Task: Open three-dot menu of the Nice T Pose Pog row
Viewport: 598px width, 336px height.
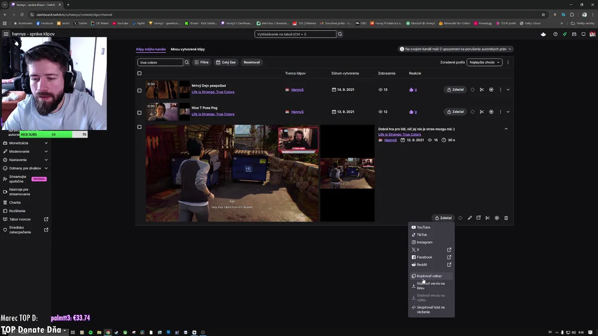Action: (500, 112)
